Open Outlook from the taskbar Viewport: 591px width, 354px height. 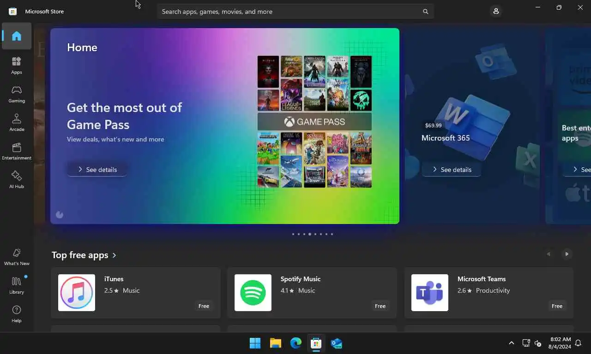pyautogui.click(x=336, y=343)
